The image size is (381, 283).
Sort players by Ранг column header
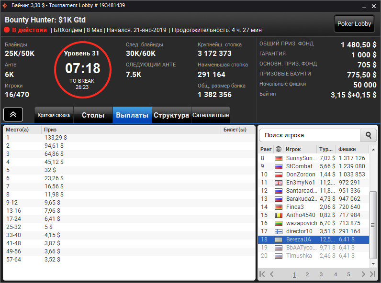[x=266, y=149]
